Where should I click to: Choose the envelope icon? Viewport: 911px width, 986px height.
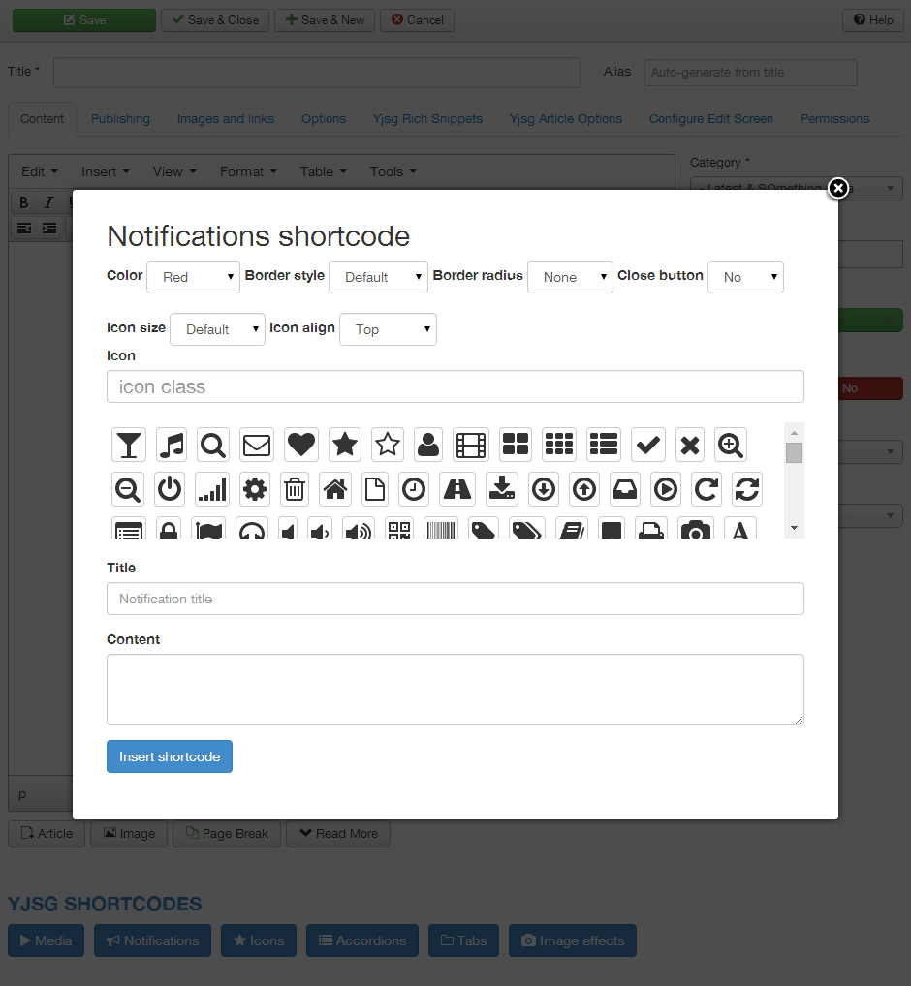tap(256, 445)
